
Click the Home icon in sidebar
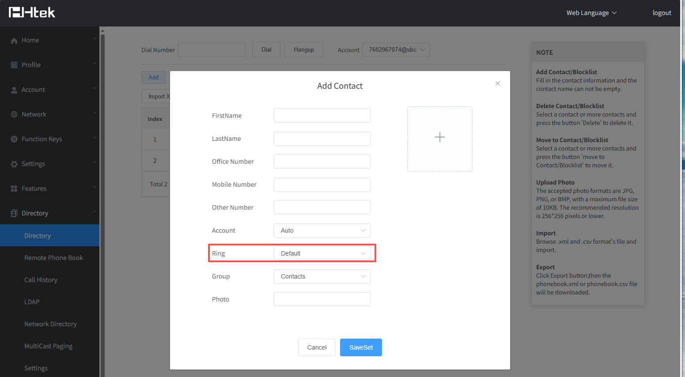tap(14, 41)
